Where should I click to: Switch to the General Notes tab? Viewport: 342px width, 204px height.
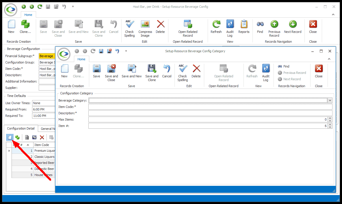pos(47,129)
